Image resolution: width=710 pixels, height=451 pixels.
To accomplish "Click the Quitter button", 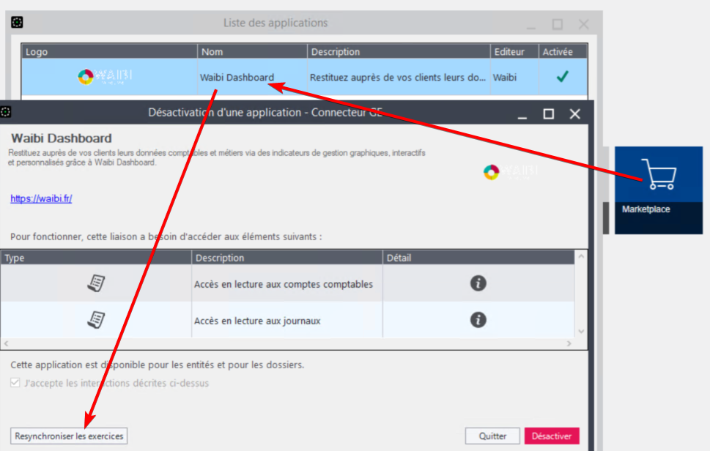I will pyautogui.click(x=492, y=436).
